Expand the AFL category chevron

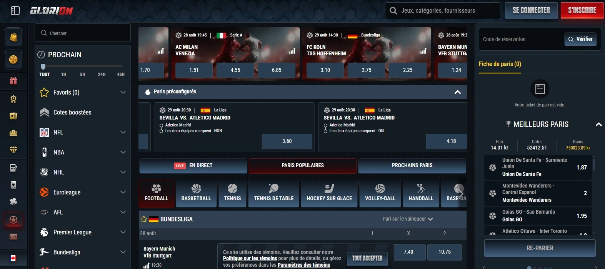pos(123,212)
